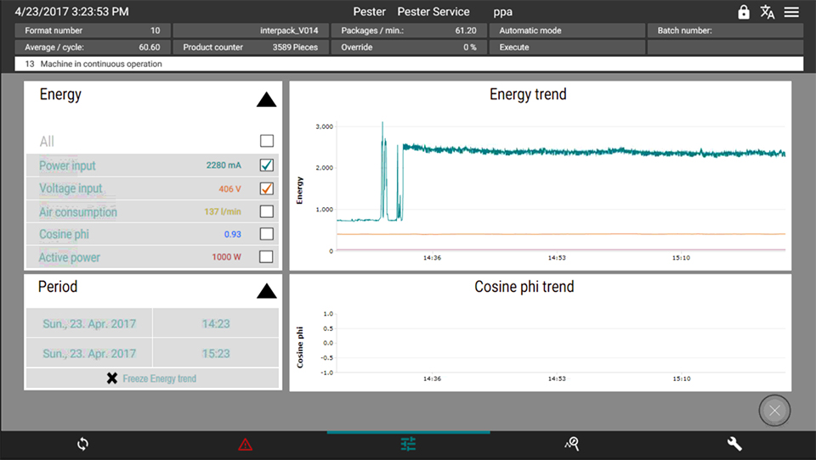Image resolution: width=816 pixels, height=460 pixels.
Task: Click the lock icon in header
Action: [744, 12]
